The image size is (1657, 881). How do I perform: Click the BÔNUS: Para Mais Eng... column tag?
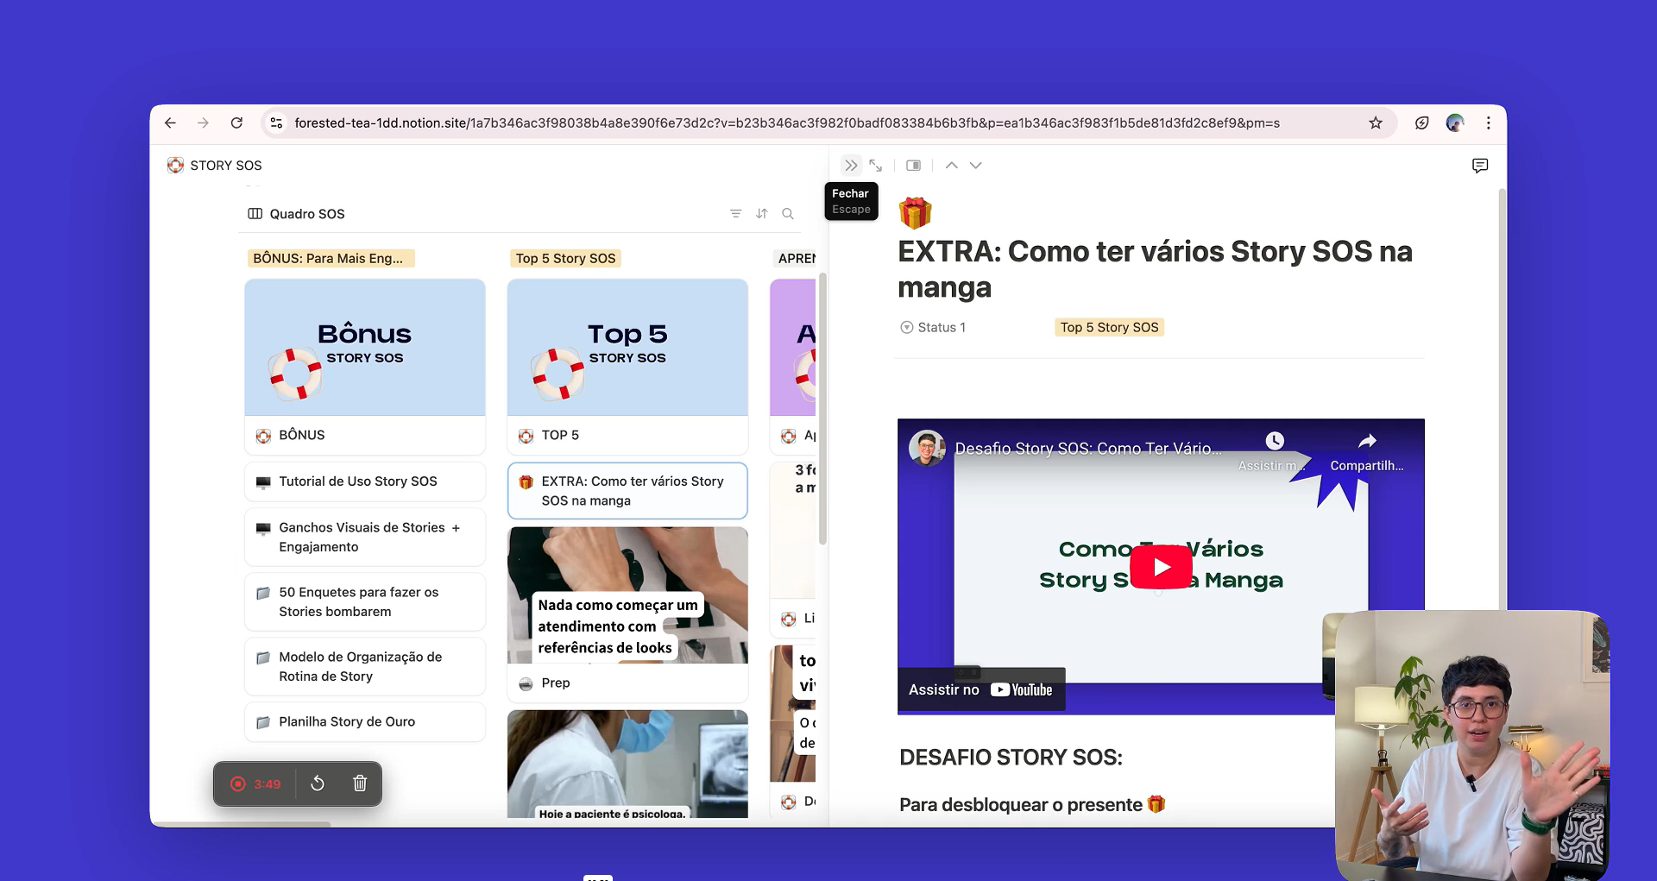pos(331,258)
